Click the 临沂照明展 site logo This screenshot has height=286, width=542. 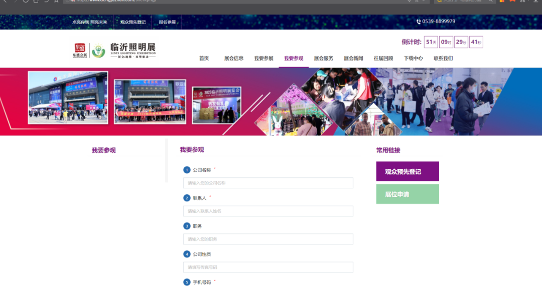(114, 51)
